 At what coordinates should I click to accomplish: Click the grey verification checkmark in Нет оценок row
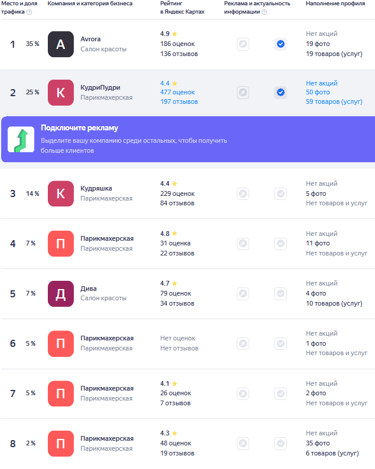(281, 344)
